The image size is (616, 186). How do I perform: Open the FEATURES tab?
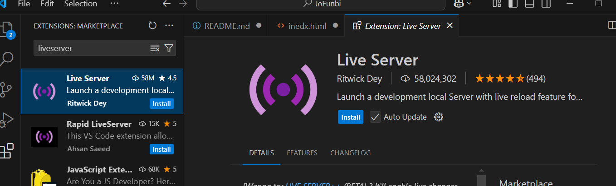[x=302, y=153]
